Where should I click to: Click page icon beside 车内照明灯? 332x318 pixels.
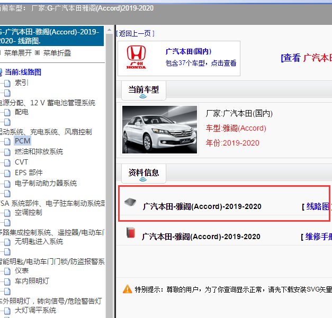click(7, 281)
